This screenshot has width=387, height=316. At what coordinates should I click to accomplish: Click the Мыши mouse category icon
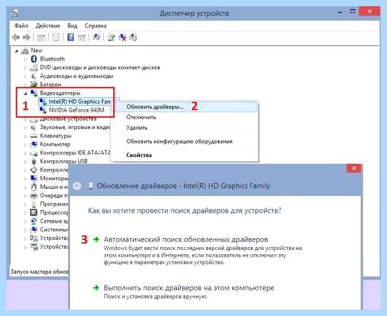click(x=34, y=187)
